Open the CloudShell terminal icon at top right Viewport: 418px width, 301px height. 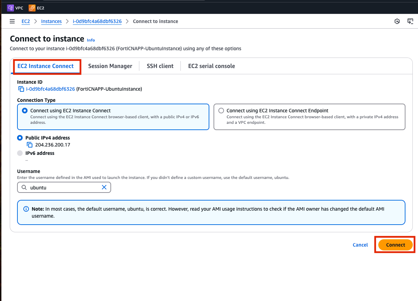(x=410, y=21)
